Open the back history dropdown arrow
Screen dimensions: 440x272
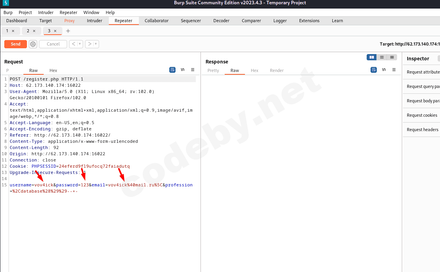[80, 44]
